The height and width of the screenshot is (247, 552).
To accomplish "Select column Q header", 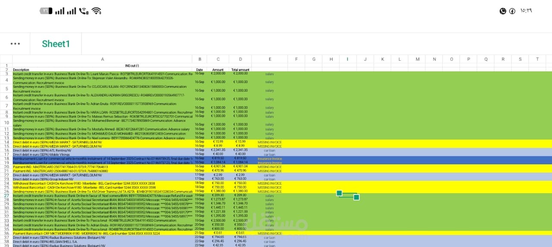I will pos(486,59).
